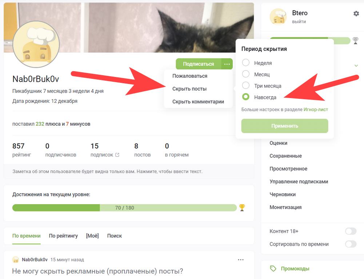This screenshot has height=279, width=364.
Task: Open the Игнор-лист link
Action: tap(316, 109)
